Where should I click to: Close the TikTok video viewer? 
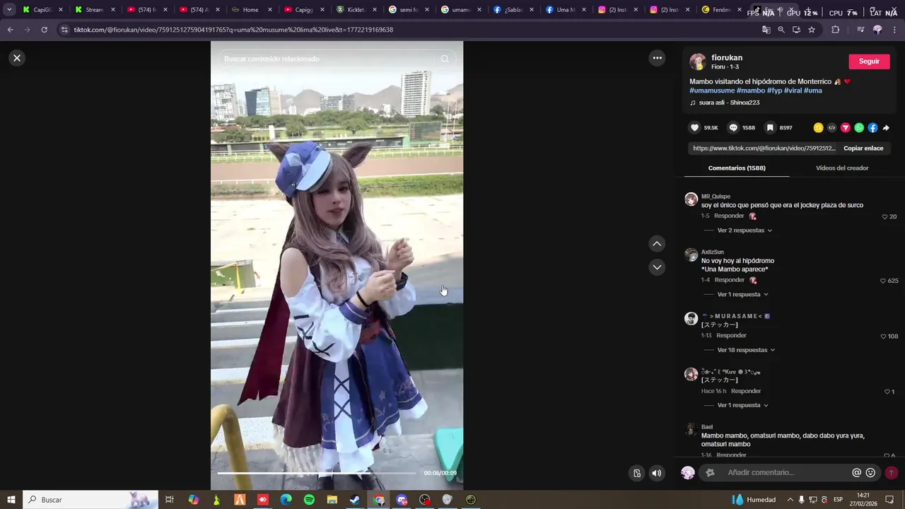pyautogui.click(x=17, y=58)
